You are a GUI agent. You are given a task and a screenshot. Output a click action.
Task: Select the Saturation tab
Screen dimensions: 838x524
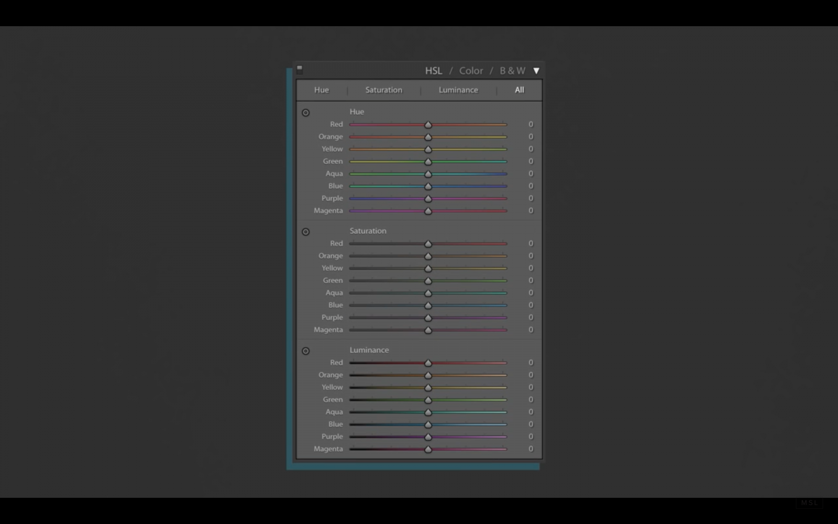click(383, 90)
